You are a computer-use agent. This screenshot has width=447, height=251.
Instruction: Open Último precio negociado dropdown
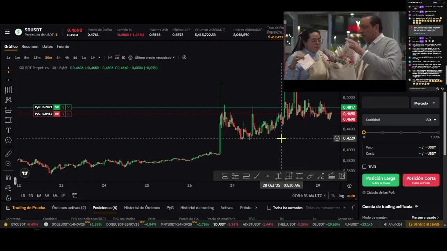155,58
